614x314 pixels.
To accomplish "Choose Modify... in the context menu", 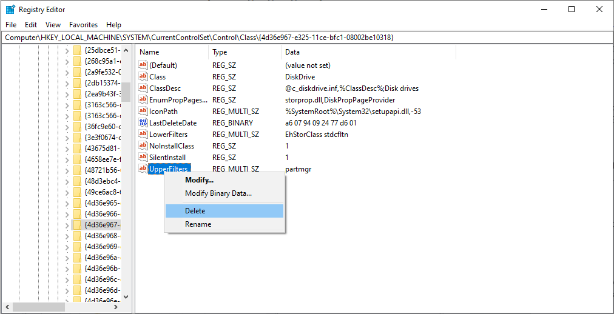I will coord(224,180).
